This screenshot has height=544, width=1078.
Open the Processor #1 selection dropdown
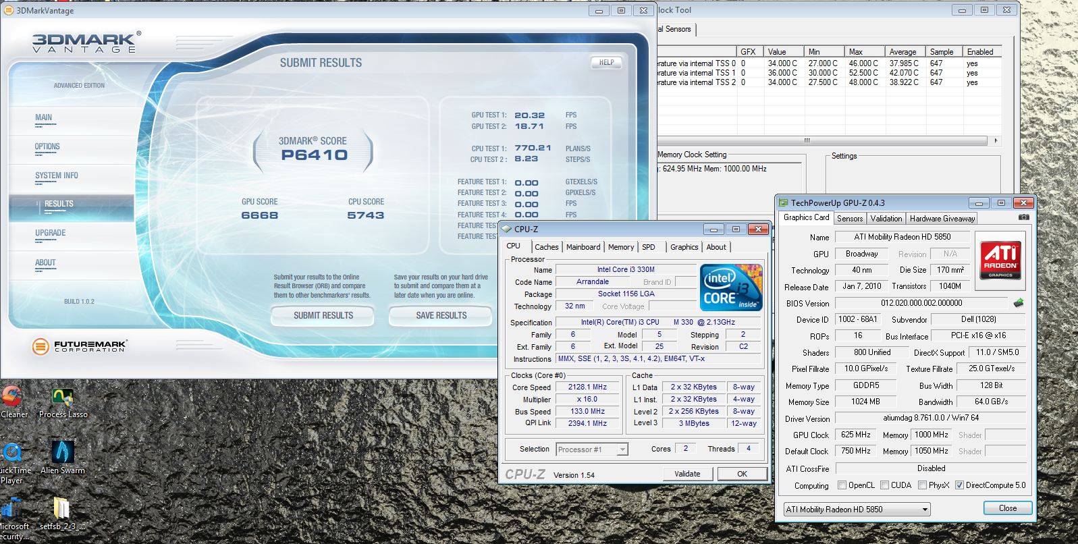click(x=592, y=450)
